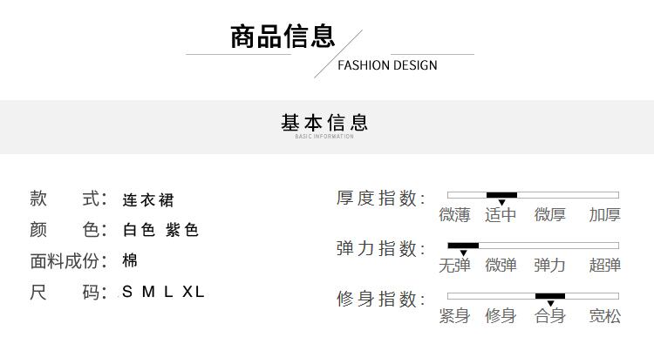This screenshot has width=654, height=364.
Task: Click the 超弹 elasticity label
Action: pyautogui.click(x=604, y=266)
